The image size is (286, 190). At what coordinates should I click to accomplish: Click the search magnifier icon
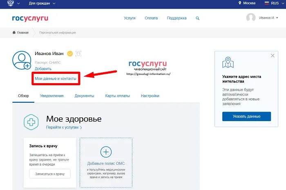click(x=197, y=18)
